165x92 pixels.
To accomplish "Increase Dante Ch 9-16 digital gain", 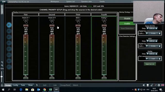I will [160, 33].
